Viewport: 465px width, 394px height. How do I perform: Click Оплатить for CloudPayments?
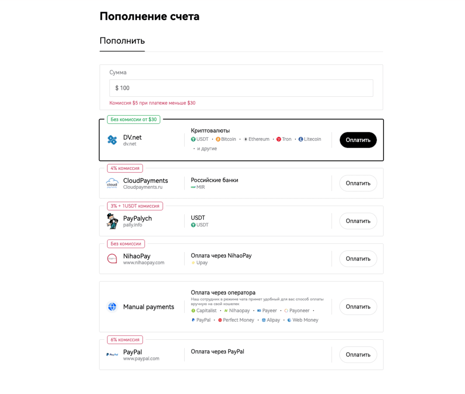point(358,183)
